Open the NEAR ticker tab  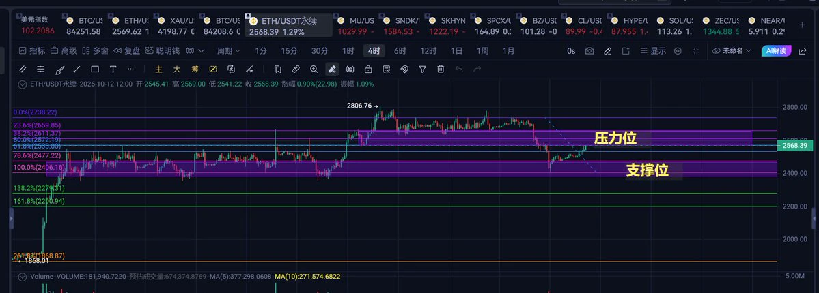(x=767, y=26)
